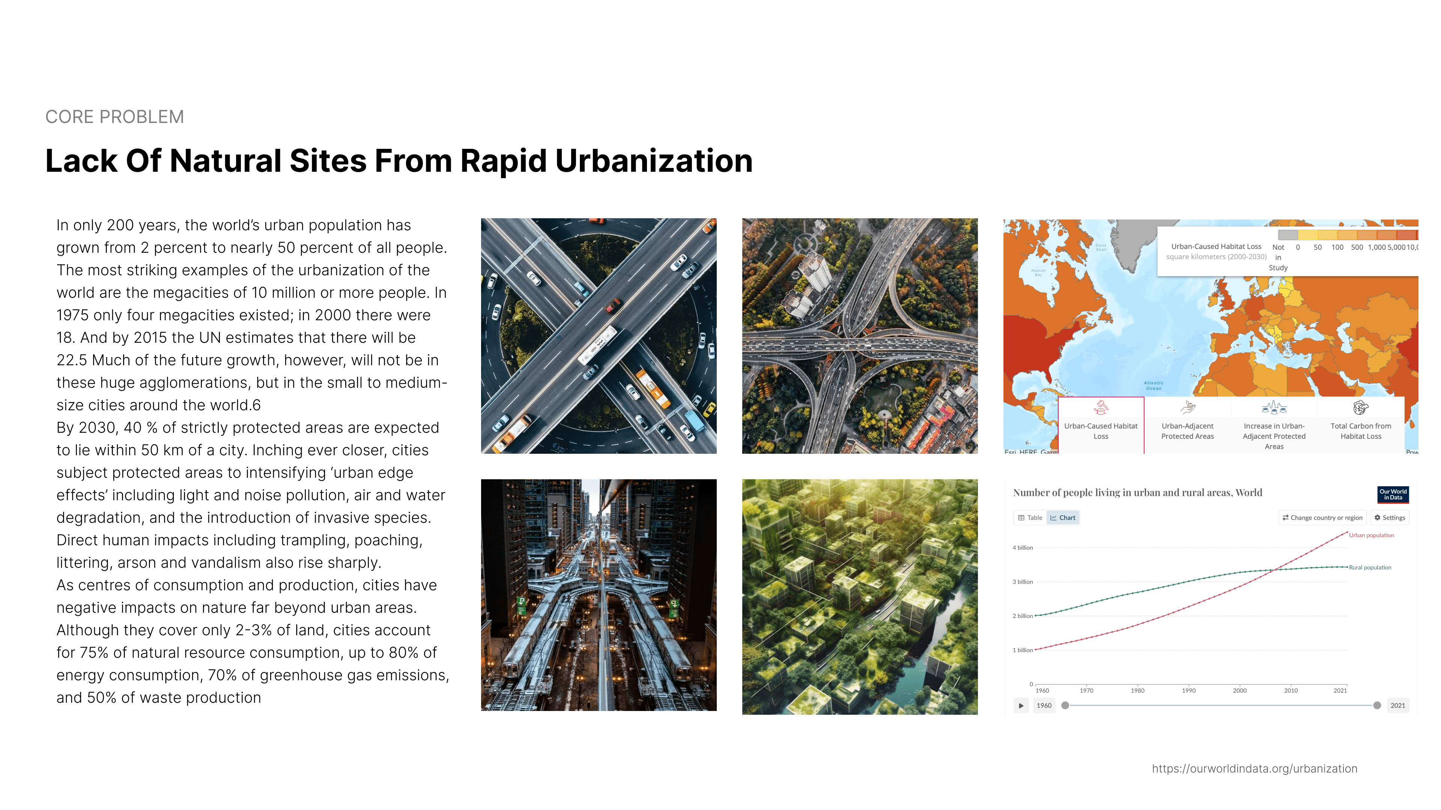Open Change country or region selector

point(1322,517)
